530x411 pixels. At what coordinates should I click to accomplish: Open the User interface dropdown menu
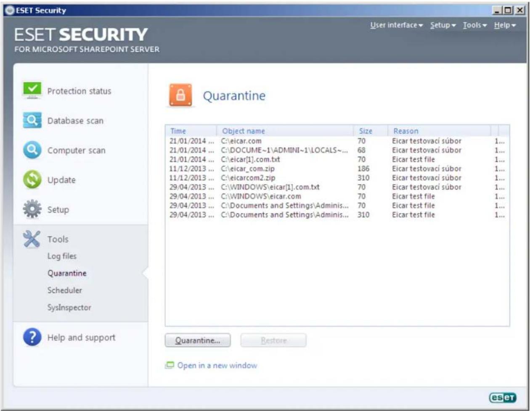pyautogui.click(x=396, y=26)
